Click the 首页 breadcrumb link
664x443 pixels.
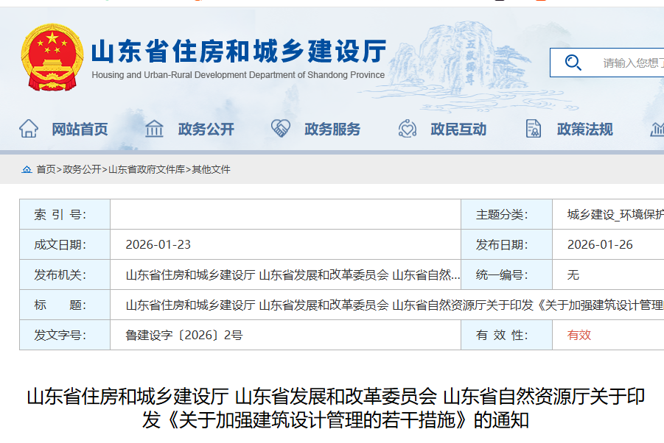tap(46, 169)
